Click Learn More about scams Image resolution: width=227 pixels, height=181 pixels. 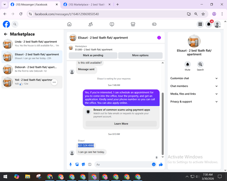pyautogui.click(x=121, y=124)
